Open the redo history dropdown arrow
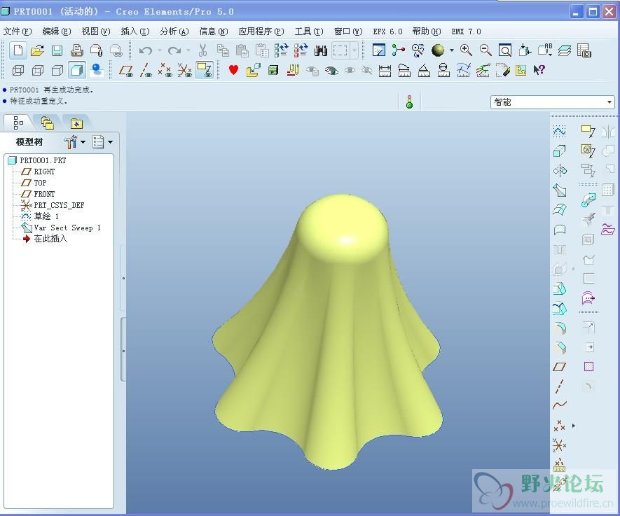Image resolution: width=620 pixels, height=516 pixels. (188, 50)
